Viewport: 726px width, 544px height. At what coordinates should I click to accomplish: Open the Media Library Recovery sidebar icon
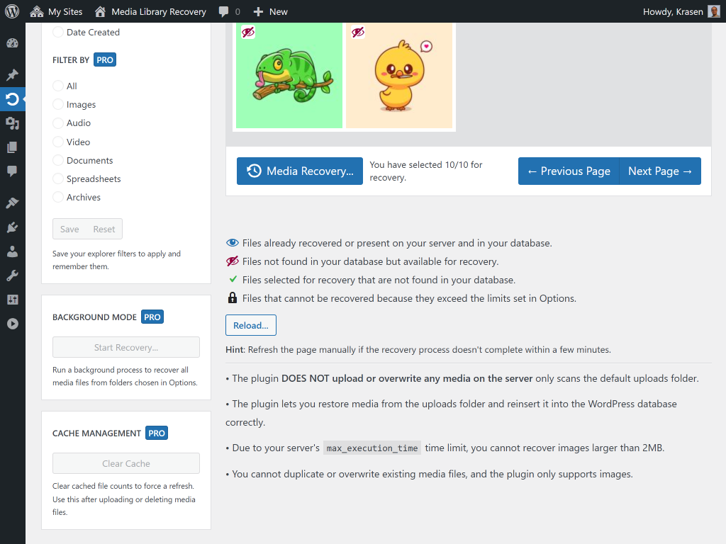[11, 99]
